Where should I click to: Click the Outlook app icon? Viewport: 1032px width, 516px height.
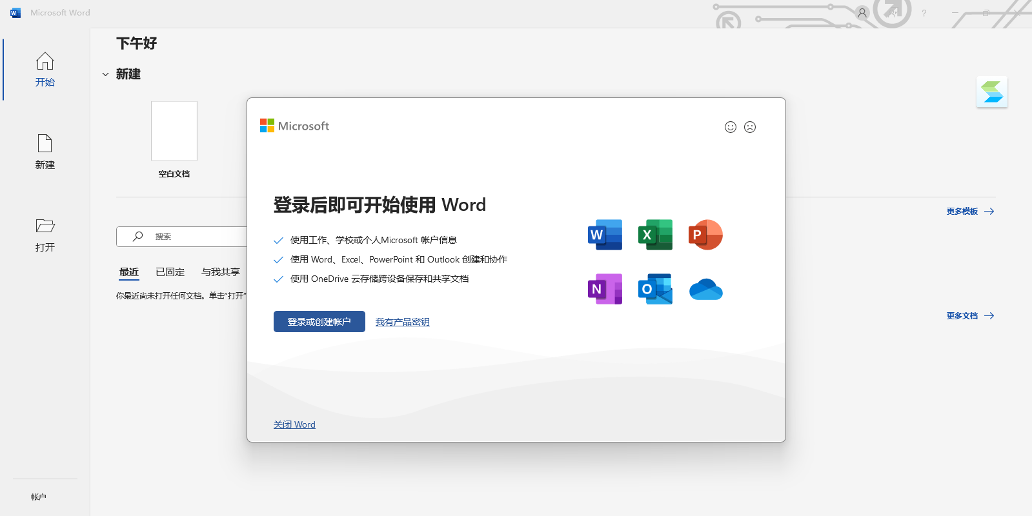655,289
